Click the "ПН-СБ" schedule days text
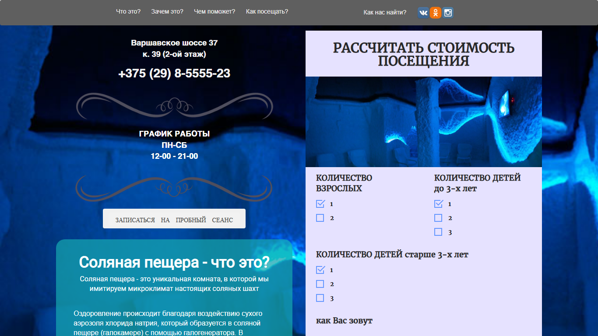Image resolution: width=598 pixels, height=336 pixels. (174, 145)
